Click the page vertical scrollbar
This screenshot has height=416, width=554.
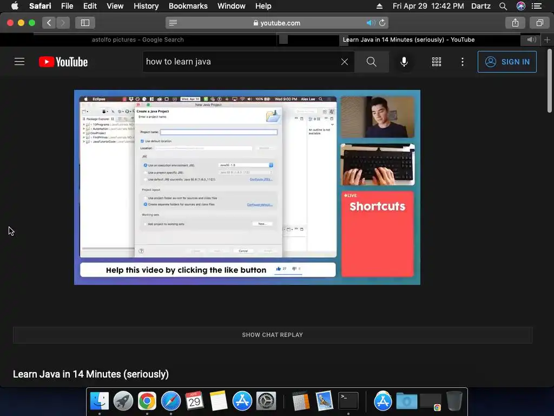click(550, 81)
